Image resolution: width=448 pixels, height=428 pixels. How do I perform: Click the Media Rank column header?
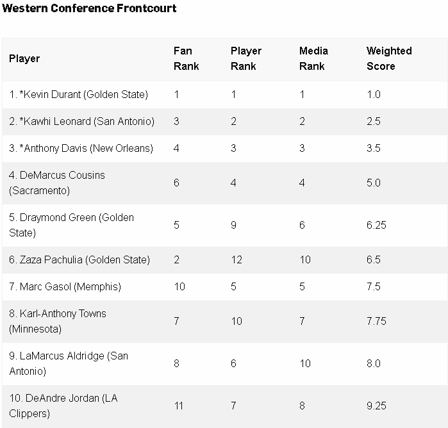click(313, 58)
